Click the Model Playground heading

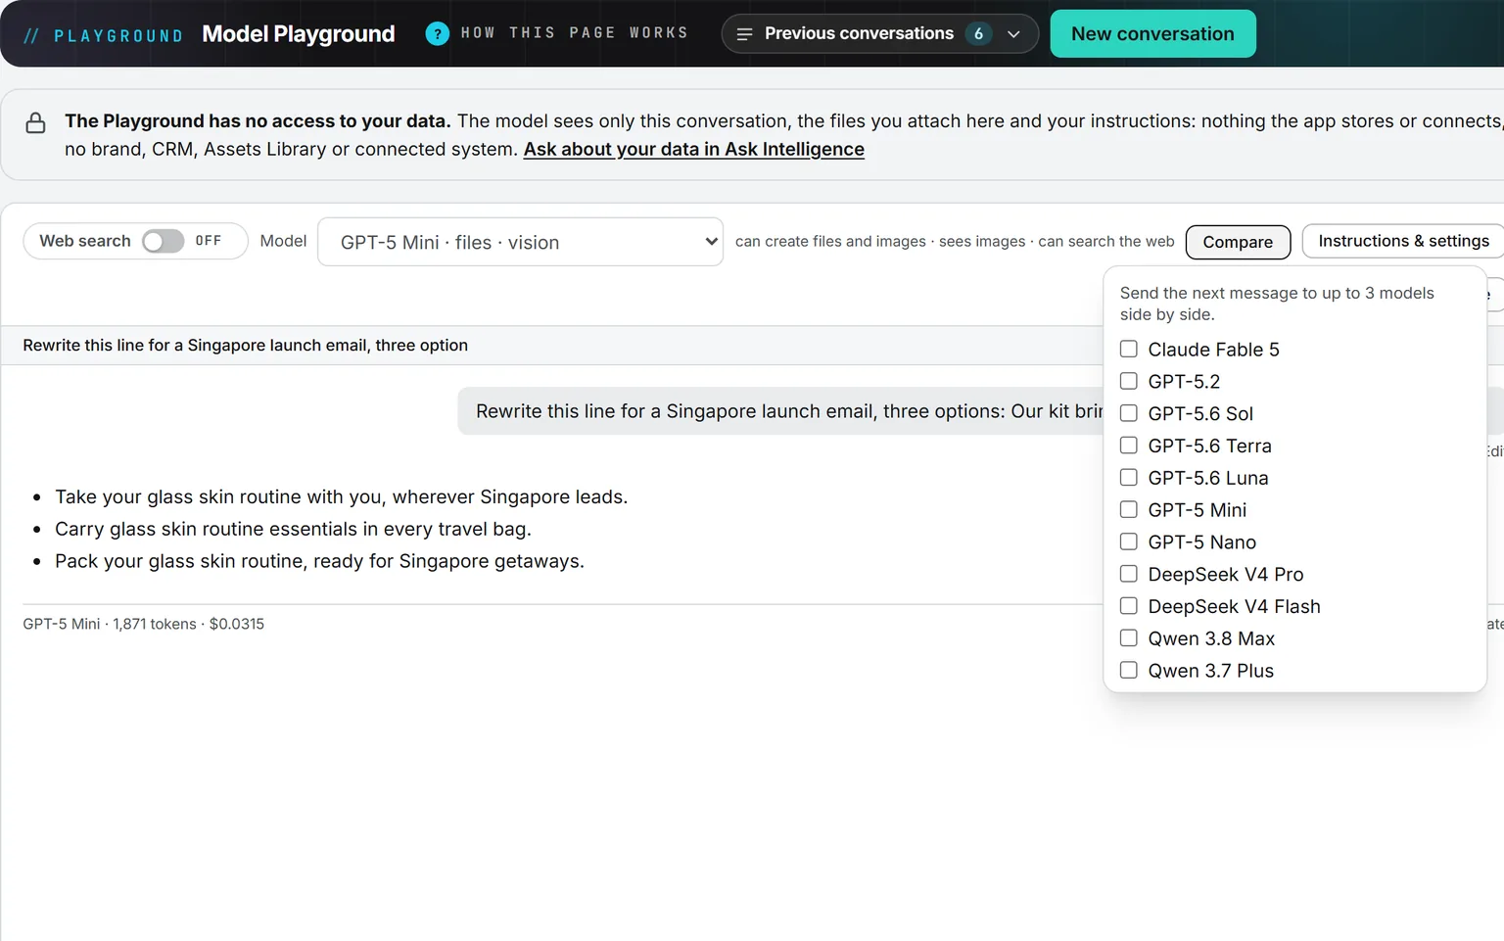(299, 34)
